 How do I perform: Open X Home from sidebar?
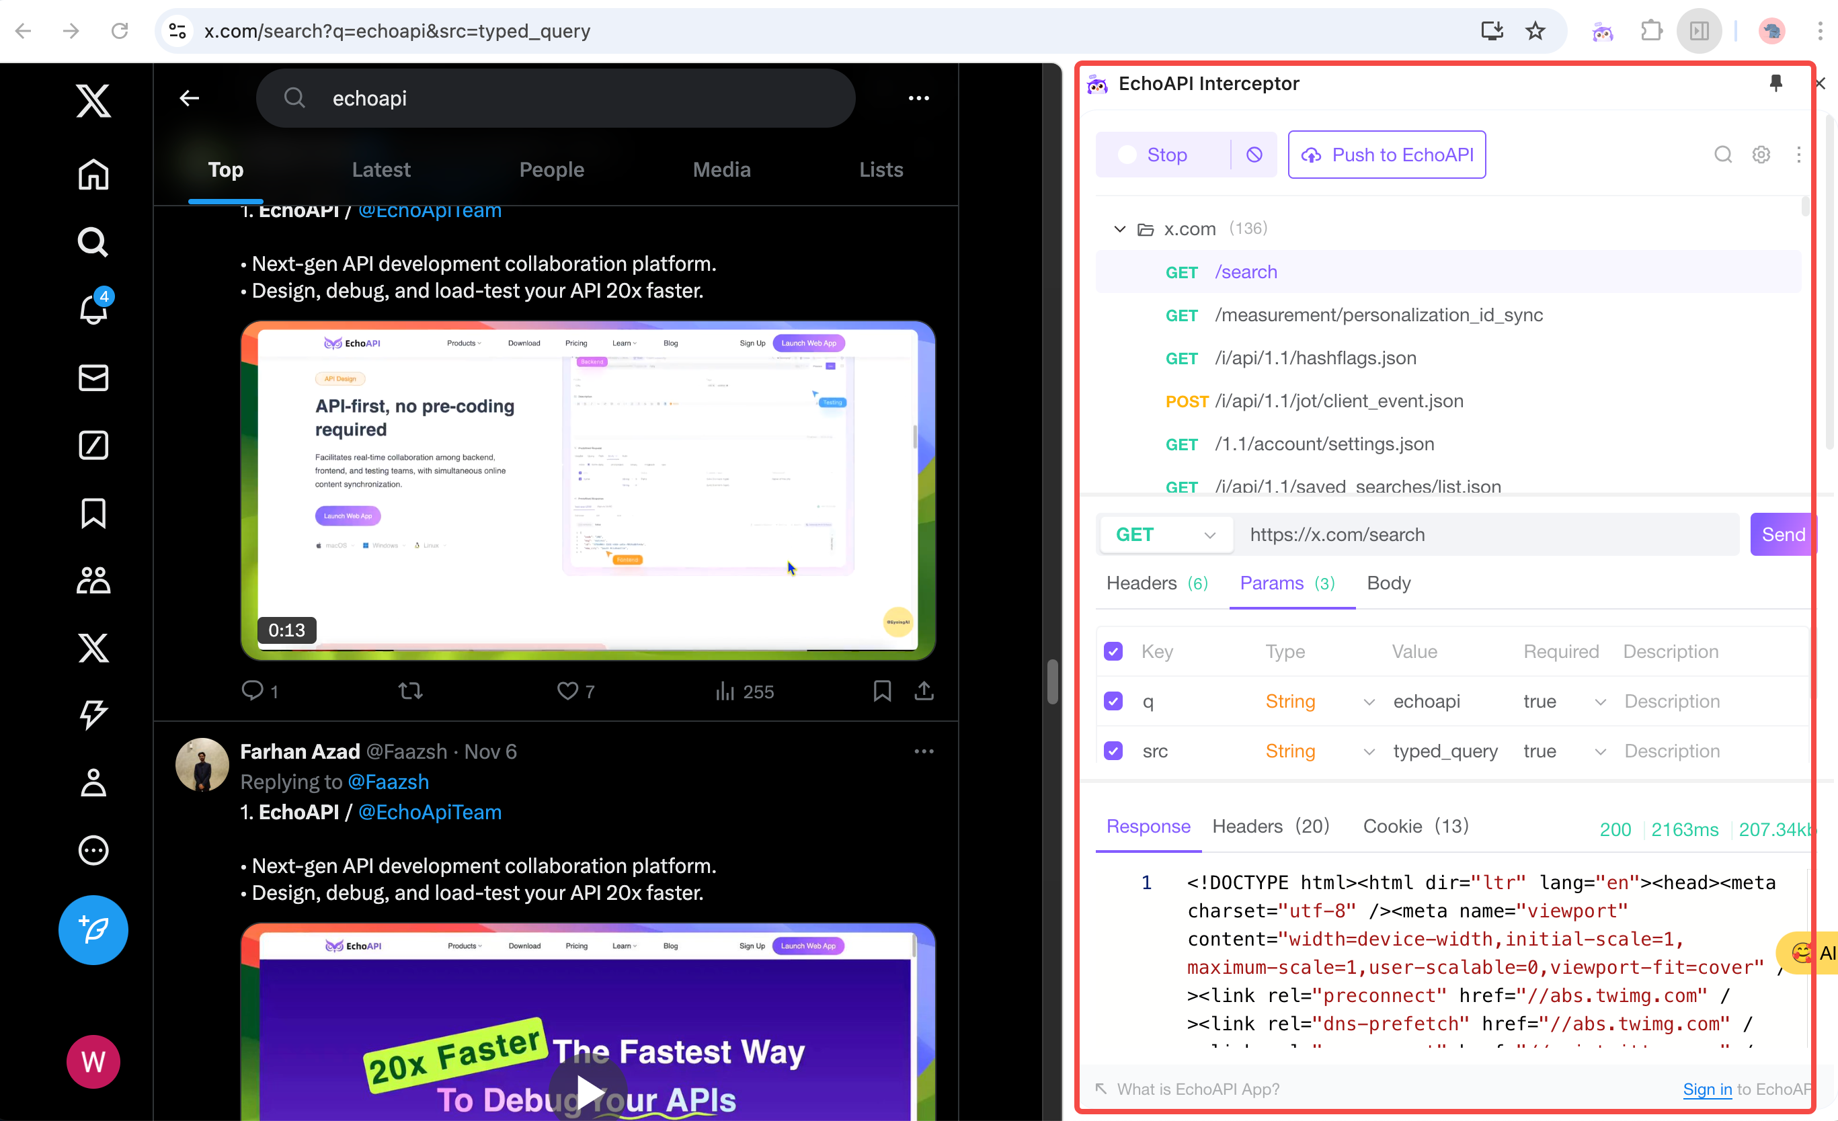[93, 175]
